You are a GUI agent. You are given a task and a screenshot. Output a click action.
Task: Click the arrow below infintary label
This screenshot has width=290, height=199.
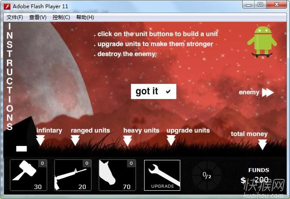40,140
